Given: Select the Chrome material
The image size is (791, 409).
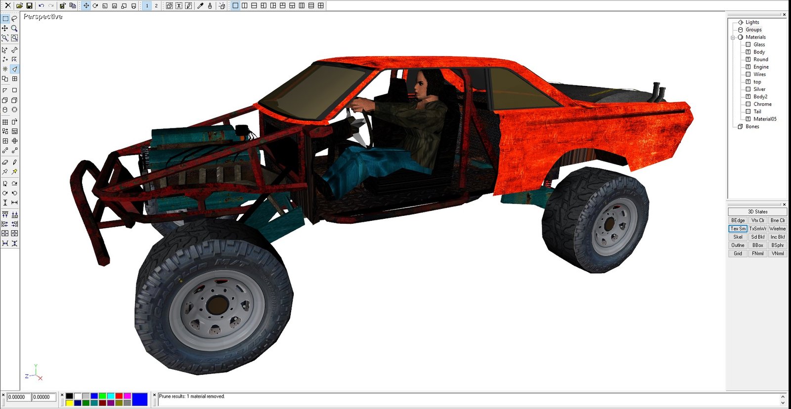Looking at the screenshot, I should 762,104.
